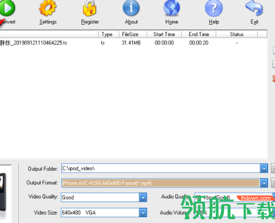This screenshot has height=223, width=275.
Task: Expand the Output Format dropdown arrow
Action: point(264,183)
